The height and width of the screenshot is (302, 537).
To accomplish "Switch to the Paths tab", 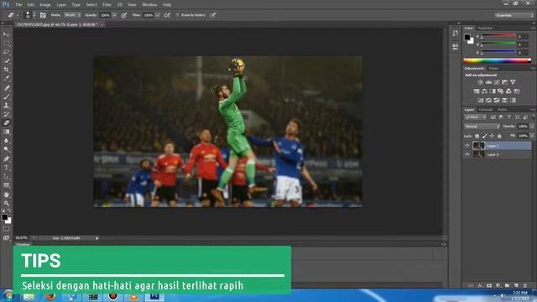I will click(502, 110).
